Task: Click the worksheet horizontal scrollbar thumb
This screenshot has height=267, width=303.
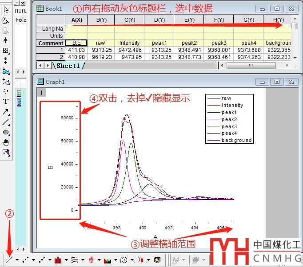Action: tap(251, 66)
